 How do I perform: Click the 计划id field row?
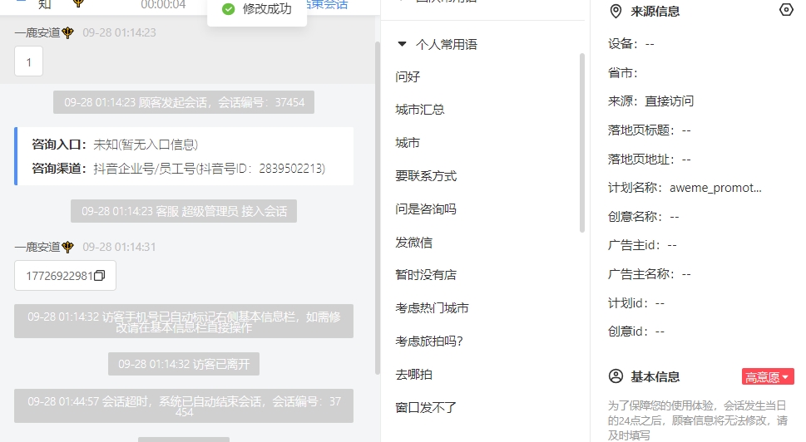[x=636, y=303]
